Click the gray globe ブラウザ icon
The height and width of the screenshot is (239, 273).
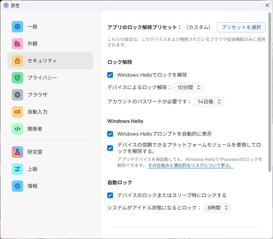[17, 95]
